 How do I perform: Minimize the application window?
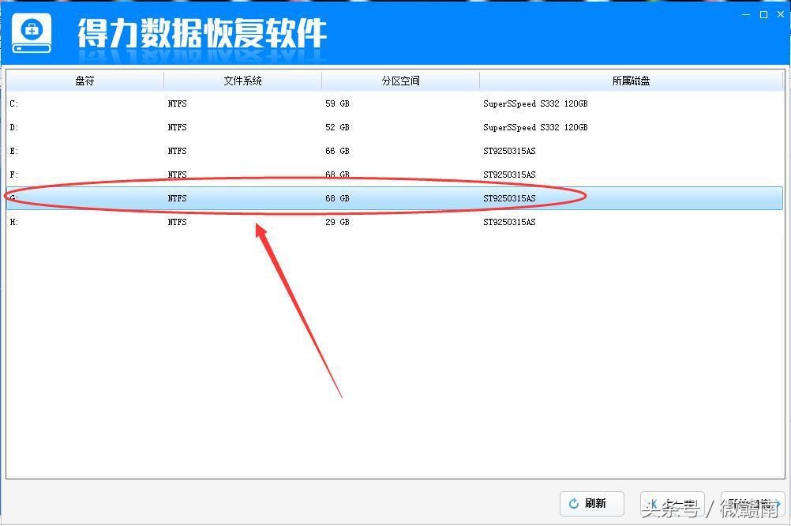[744, 13]
